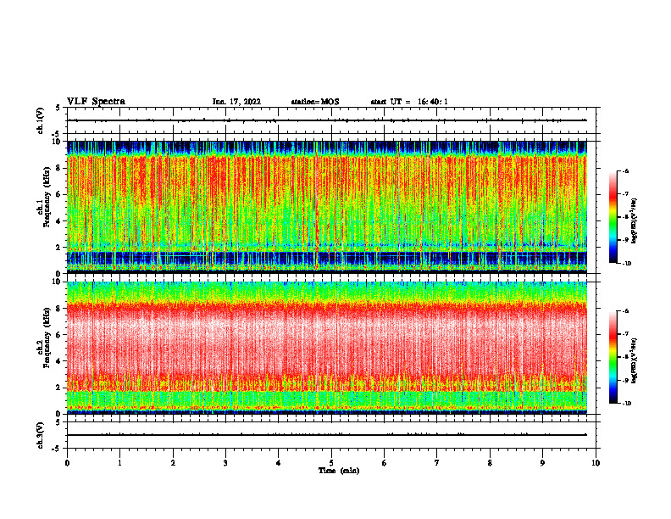Click inside the ch.2 spectrogram panel
The height and width of the screenshot is (519, 671).
327,348
